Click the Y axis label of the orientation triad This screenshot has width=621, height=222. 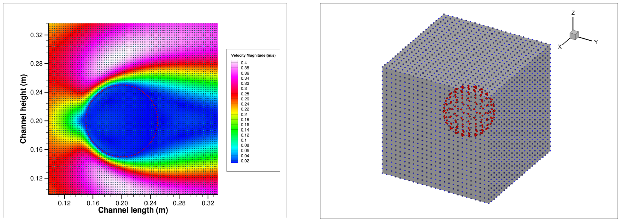point(596,42)
